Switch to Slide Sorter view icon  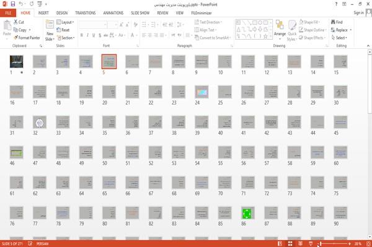(x=290, y=244)
